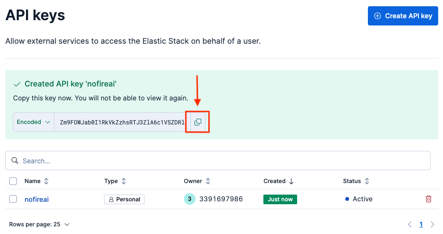Click the Created column header
Image resolution: width=443 pixels, height=234 pixels.
click(x=274, y=181)
